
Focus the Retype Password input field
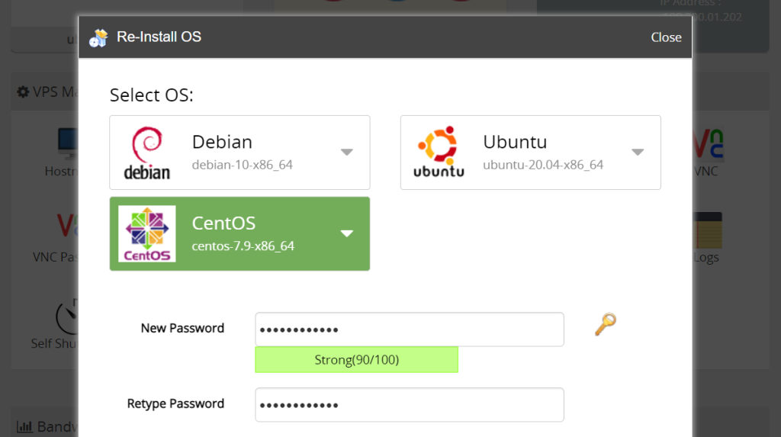click(410, 405)
